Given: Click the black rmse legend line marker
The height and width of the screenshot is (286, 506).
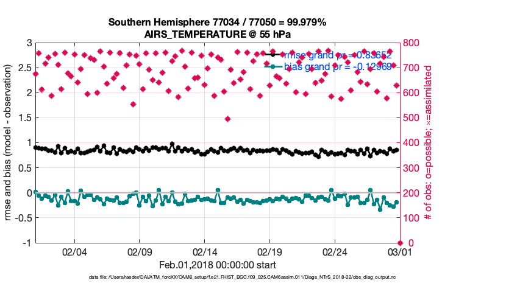Looking at the screenshot, I should coord(272,54).
